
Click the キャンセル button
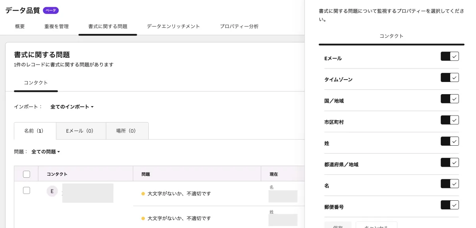click(376, 226)
